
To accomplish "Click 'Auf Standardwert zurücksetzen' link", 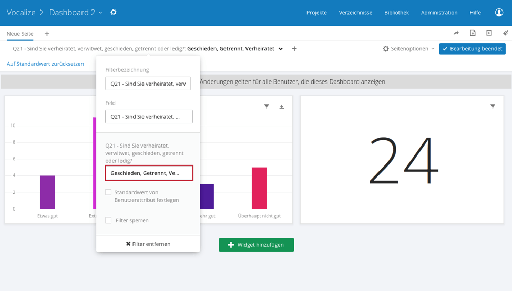I will coord(45,64).
